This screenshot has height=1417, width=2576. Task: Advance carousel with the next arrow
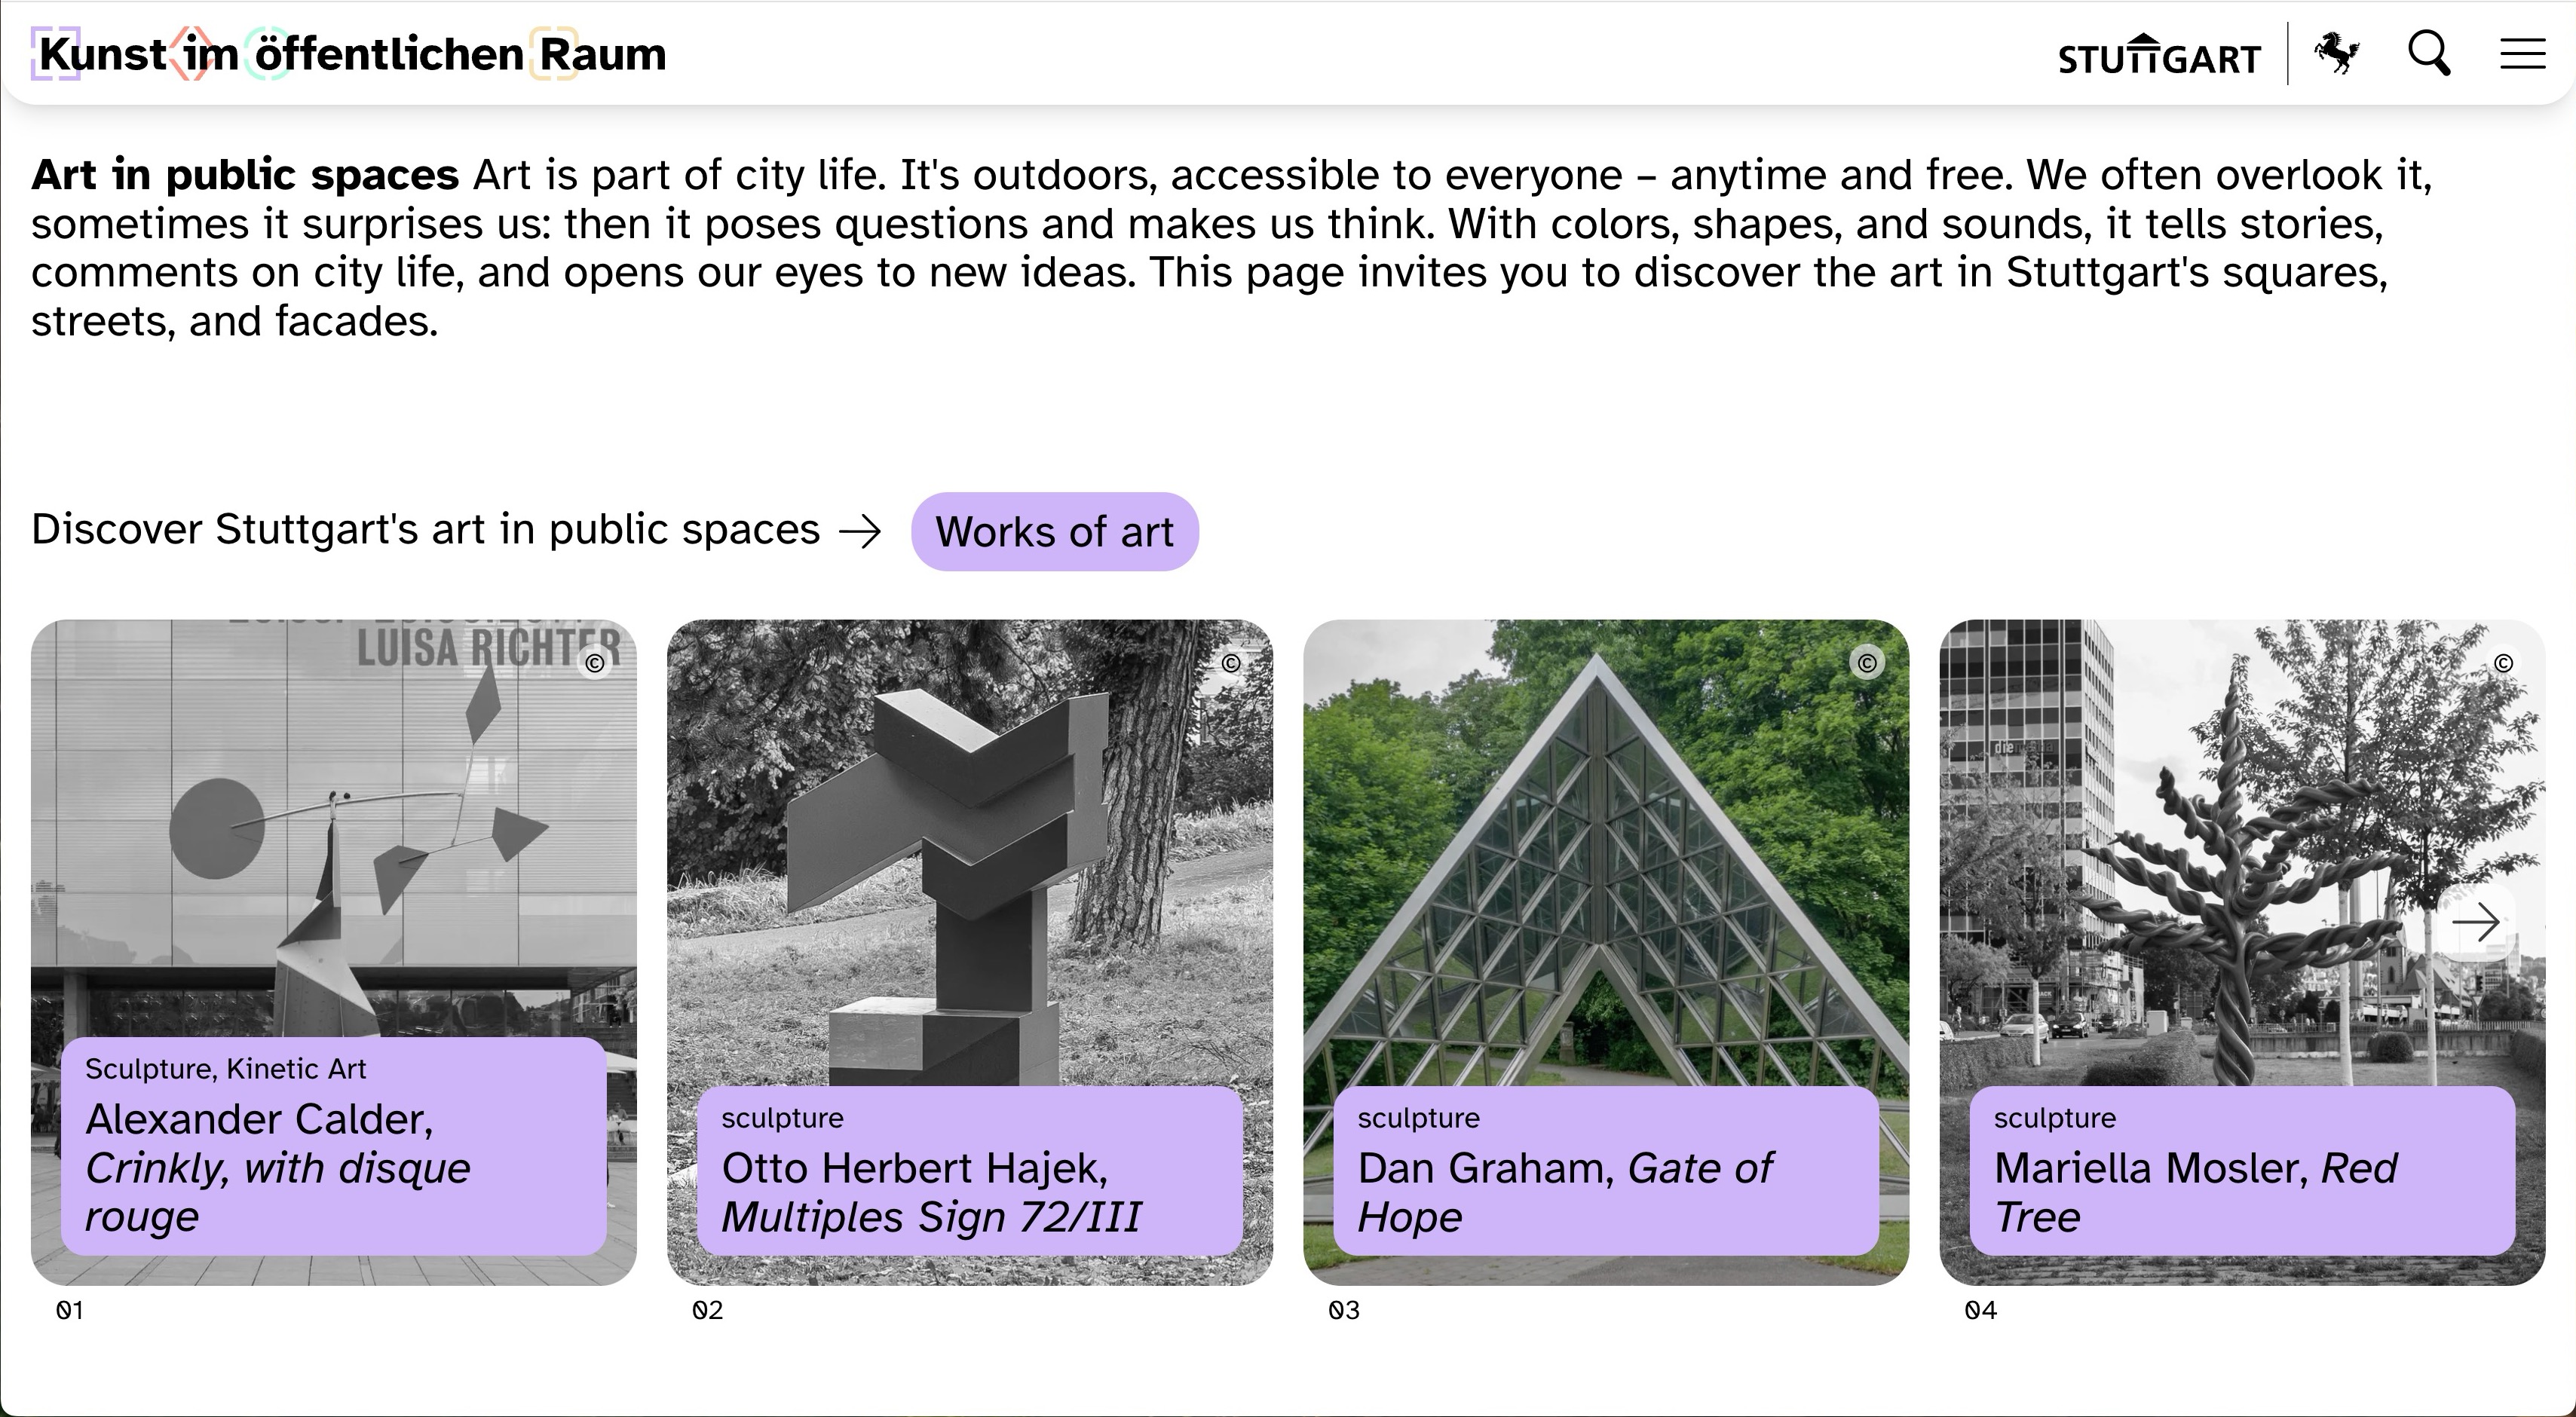(x=2476, y=922)
